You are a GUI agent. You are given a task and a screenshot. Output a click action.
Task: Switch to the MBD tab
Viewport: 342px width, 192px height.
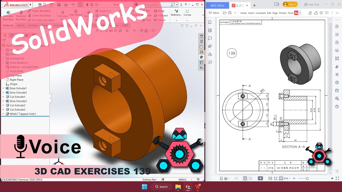point(125,25)
